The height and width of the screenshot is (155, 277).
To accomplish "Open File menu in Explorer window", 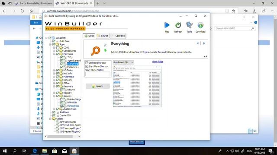I will click(x=36, y=22).
